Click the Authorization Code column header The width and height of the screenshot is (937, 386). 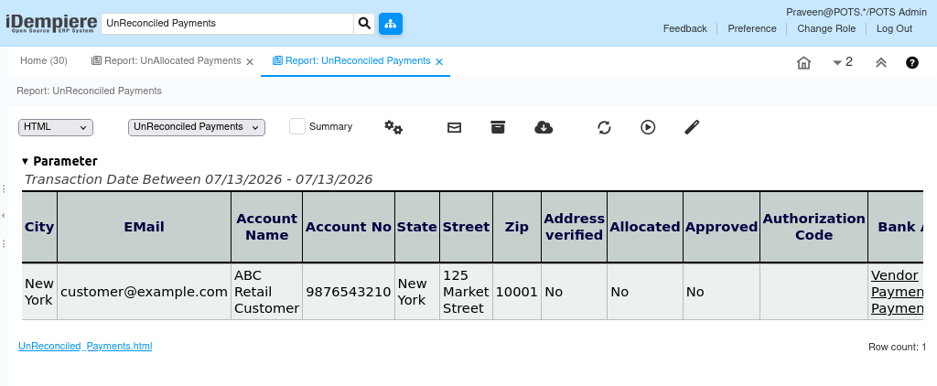click(813, 227)
